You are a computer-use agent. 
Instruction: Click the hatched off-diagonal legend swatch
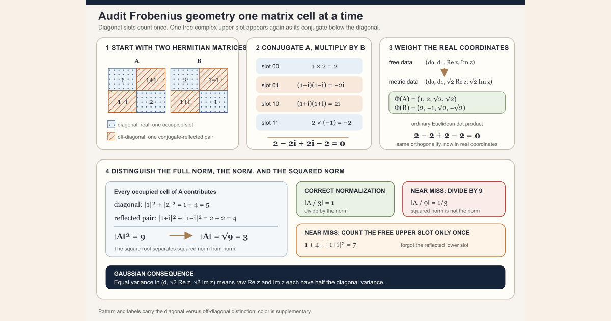click(x=111, y=137)
